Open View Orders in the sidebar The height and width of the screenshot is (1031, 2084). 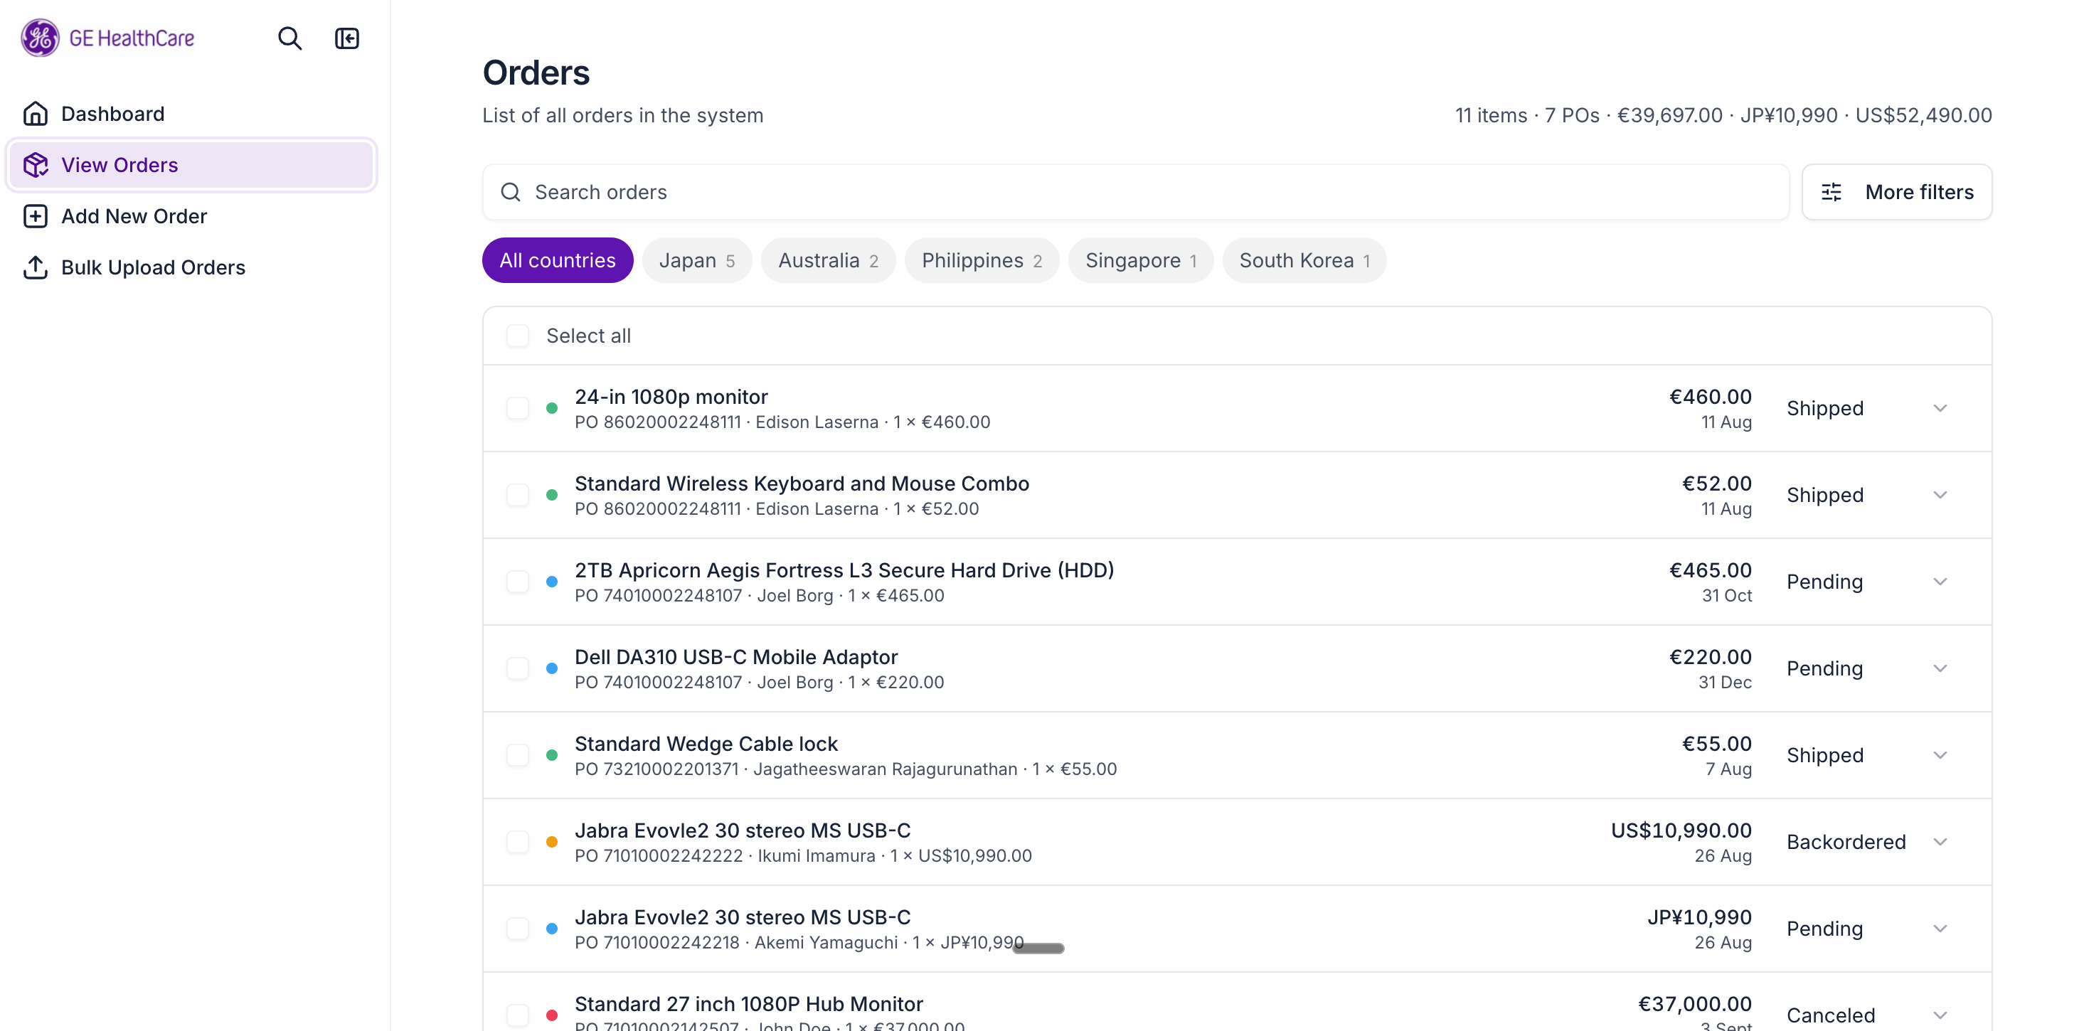[192, 165]
